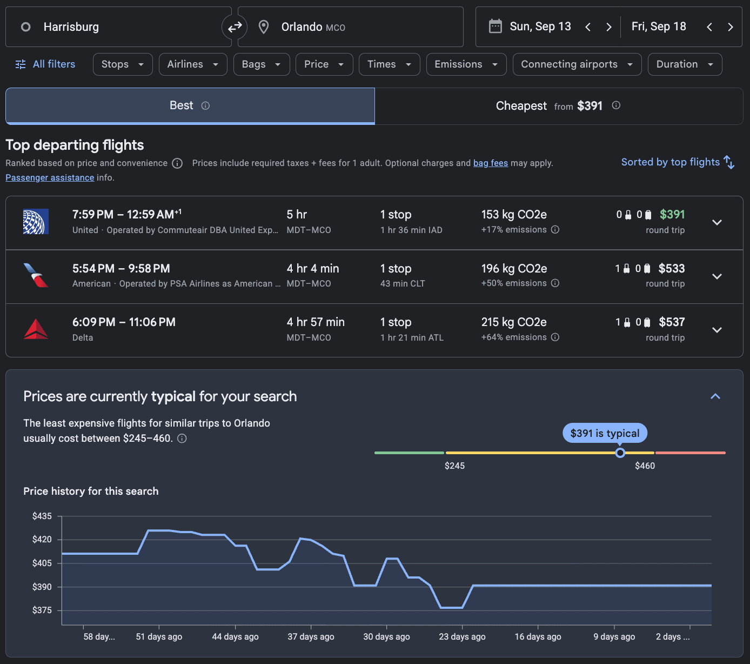Open the bag fees link
Image resolution: width=750 pixels, height=664 pixels.
click(491, 163)
